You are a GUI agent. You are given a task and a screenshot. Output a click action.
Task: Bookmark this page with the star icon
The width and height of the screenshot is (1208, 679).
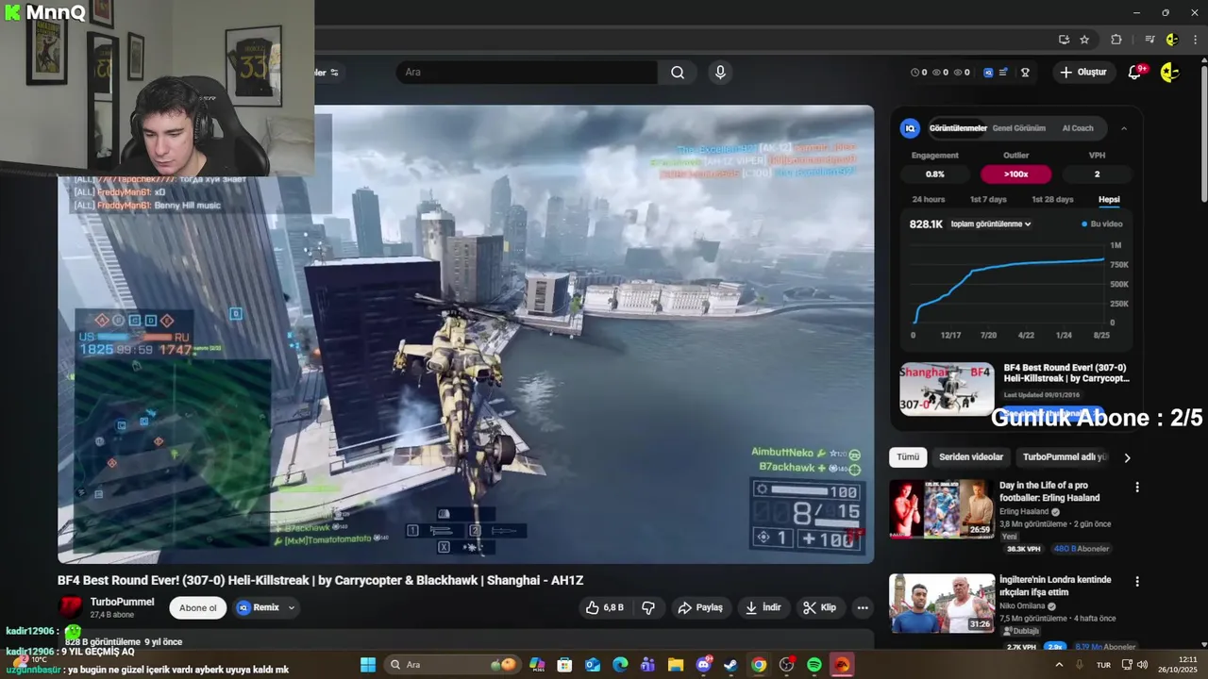(x=1084, y=40)
